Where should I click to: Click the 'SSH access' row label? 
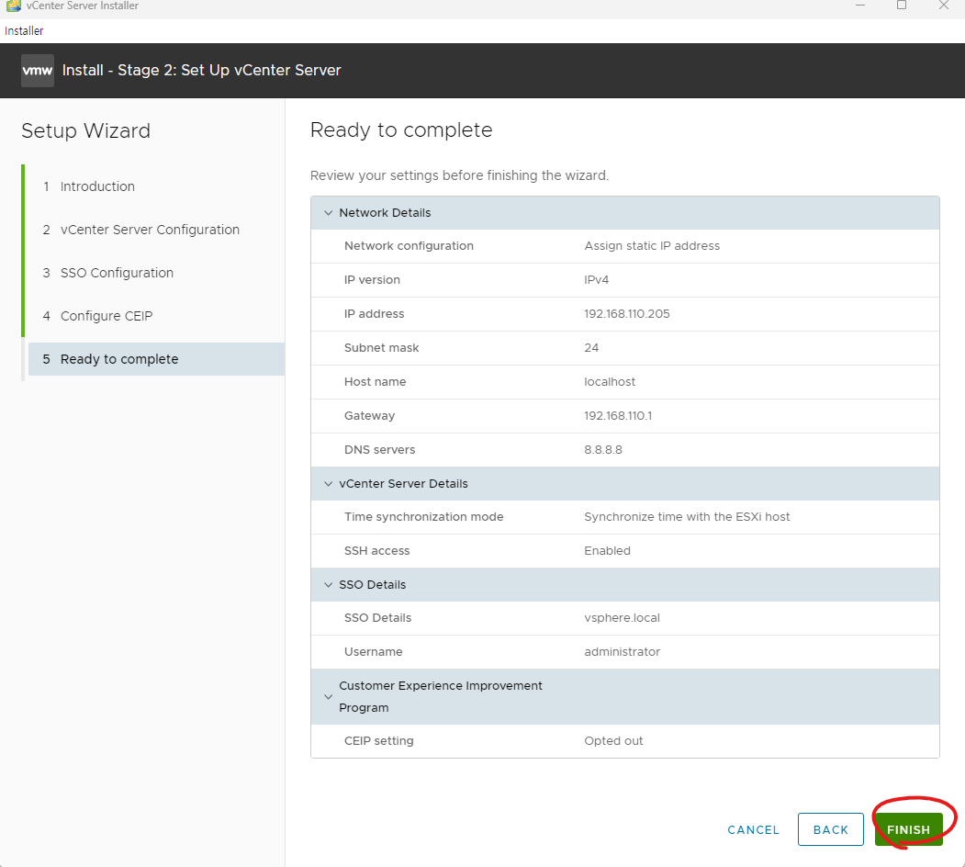click(x=376, y=550)
